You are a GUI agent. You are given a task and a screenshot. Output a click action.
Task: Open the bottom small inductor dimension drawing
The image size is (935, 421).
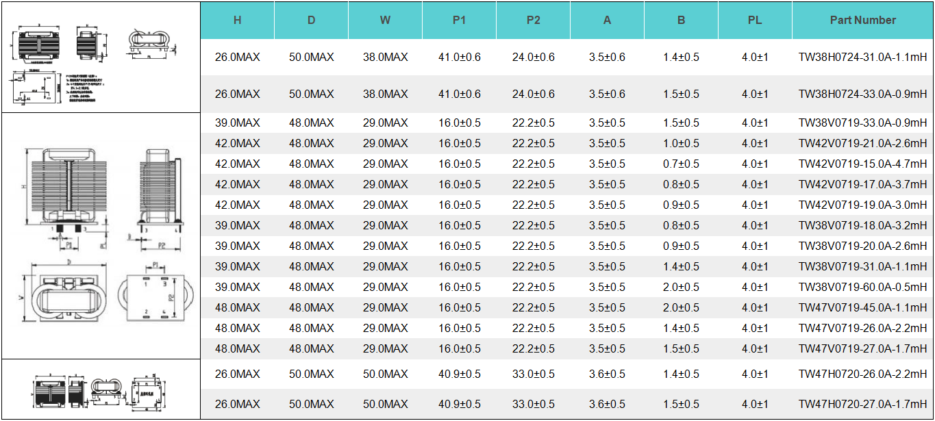tap(101, 390)
